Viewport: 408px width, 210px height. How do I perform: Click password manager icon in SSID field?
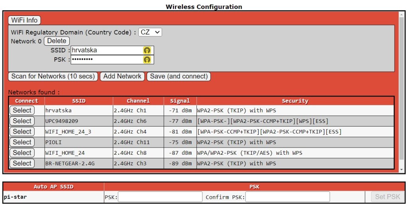point(147,51)
